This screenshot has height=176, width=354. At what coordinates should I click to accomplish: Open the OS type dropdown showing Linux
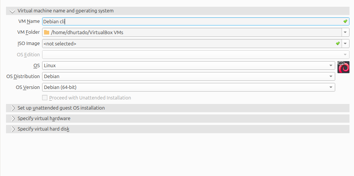pyautogui.click(x=188, y=66)
